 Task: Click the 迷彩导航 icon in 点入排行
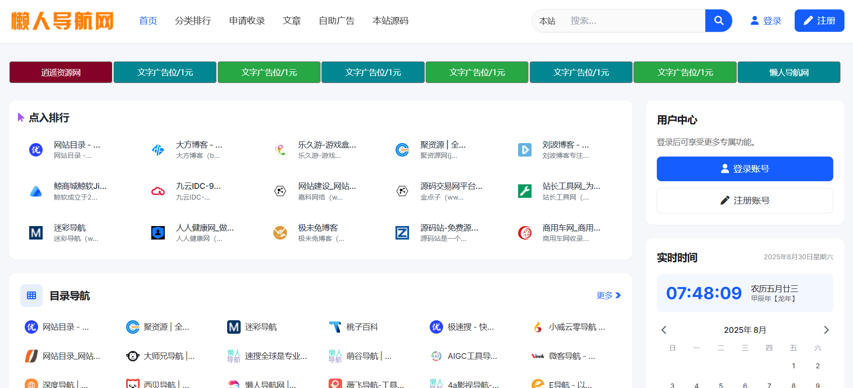[x=36, y=233]
